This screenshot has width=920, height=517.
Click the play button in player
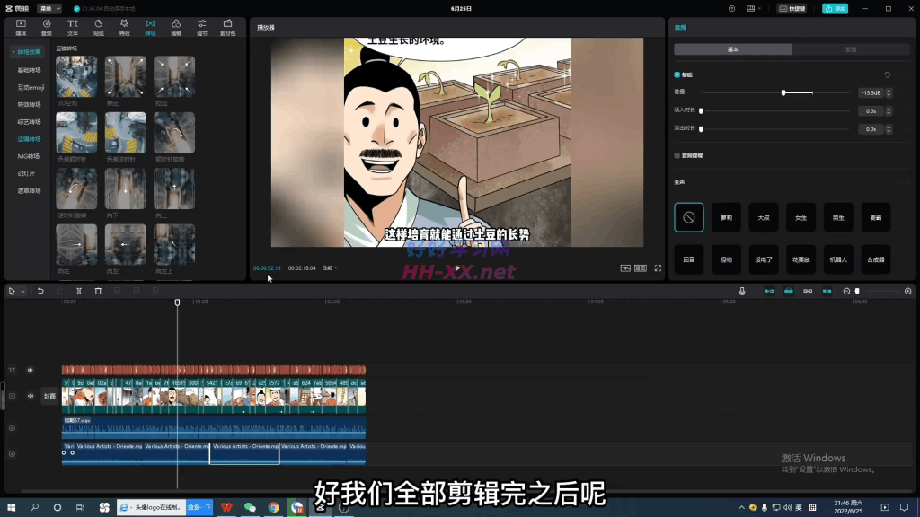(457, 267)
